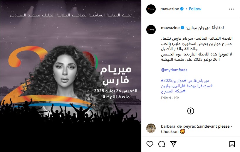Open barbara_de_peyrac username link
This screenshot has width=240, height=152.
[x=178, y=126]
